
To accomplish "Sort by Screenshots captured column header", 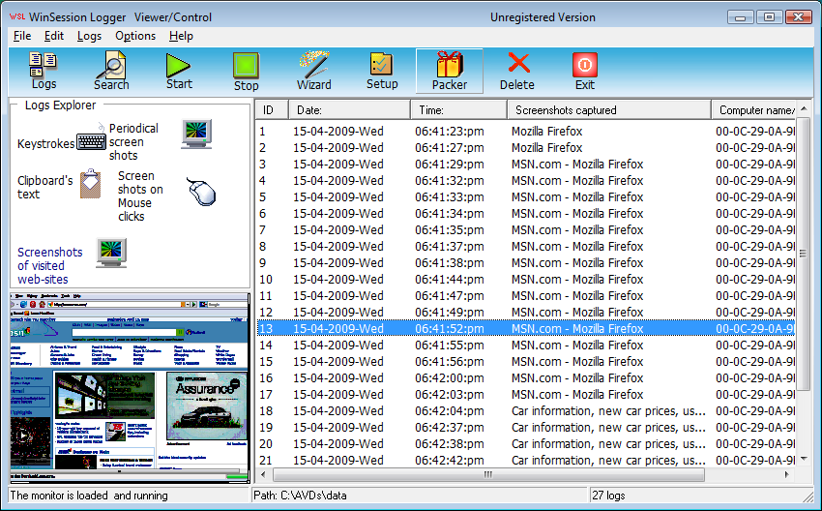I will coord(609,109).
